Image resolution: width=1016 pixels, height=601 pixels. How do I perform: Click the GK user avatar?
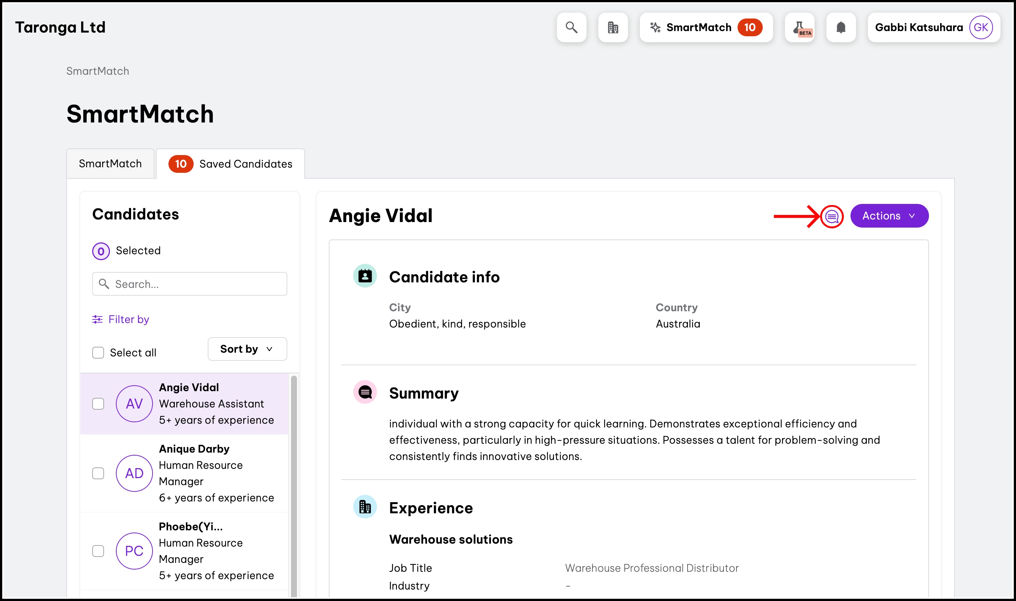pos(981,27)
